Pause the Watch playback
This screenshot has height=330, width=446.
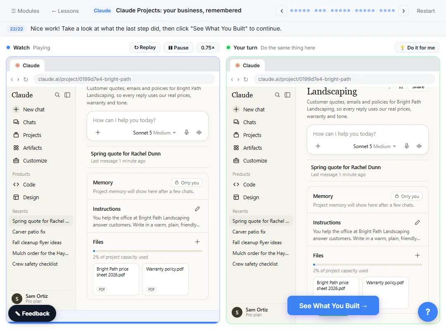pos(178,48)
